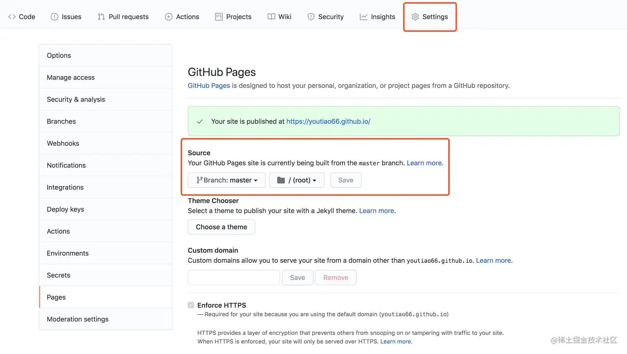Click the Custom domain heading
The image size is (627, 354).
pos(213,250)
